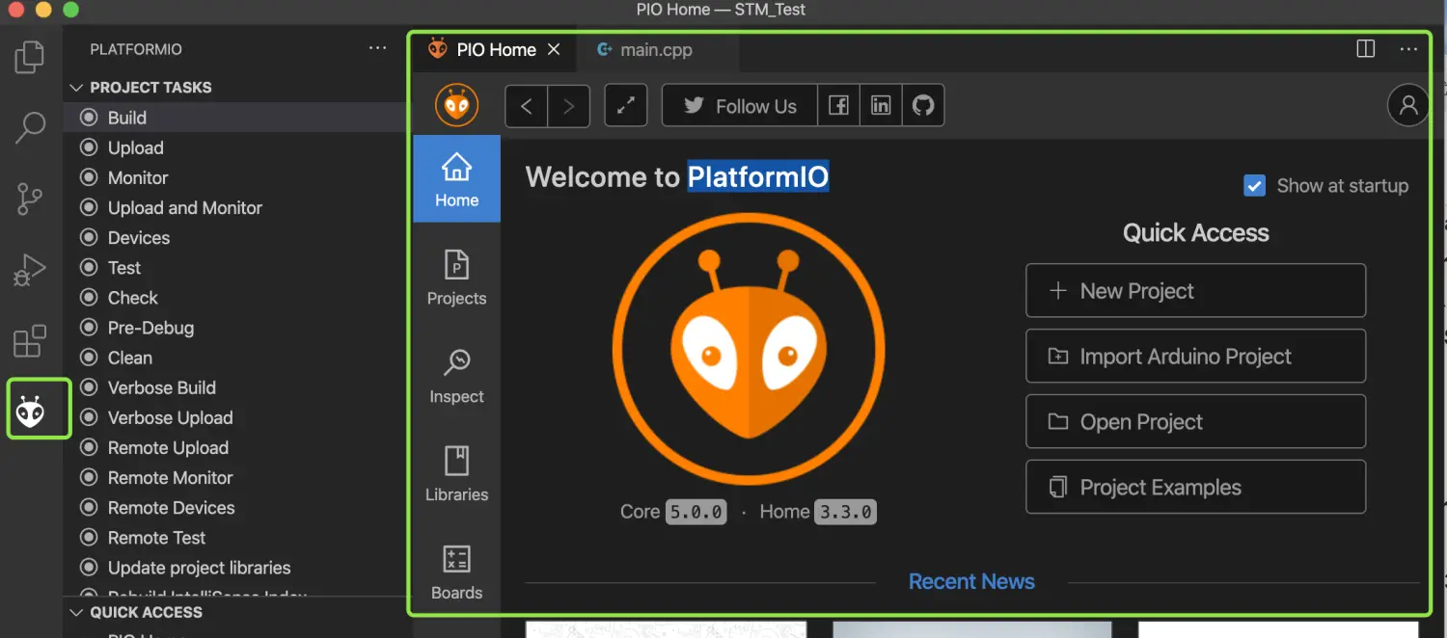Open Projects in PIO sidebar
Screen dimensions: 1447x638
point(457,278)
